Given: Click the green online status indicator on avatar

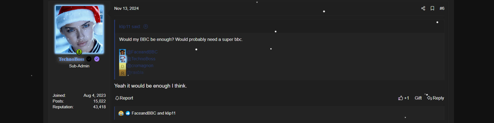Looking at the screenshot, I should (79, 52).
